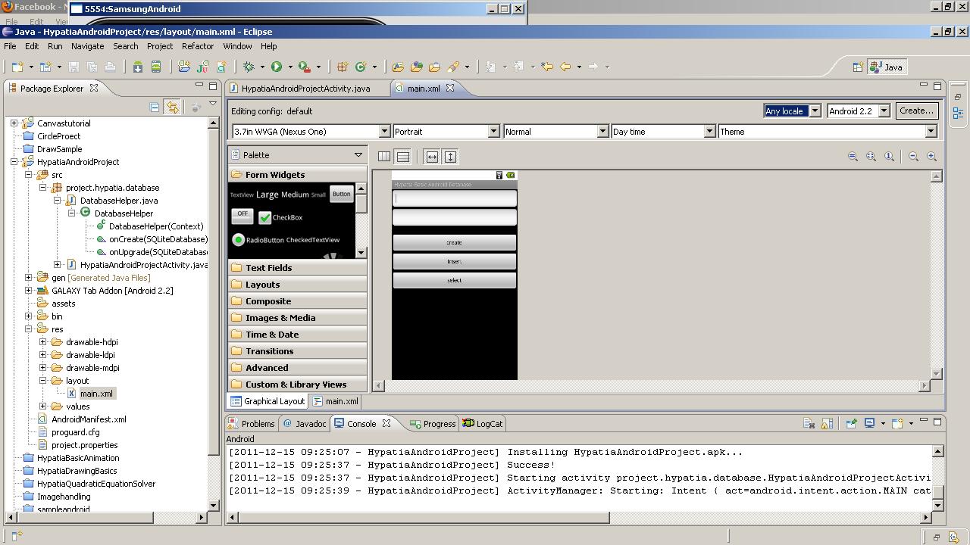The image size is (970, 545).
Task: Open the Navigate menu
Action: [x=87, y=46]
